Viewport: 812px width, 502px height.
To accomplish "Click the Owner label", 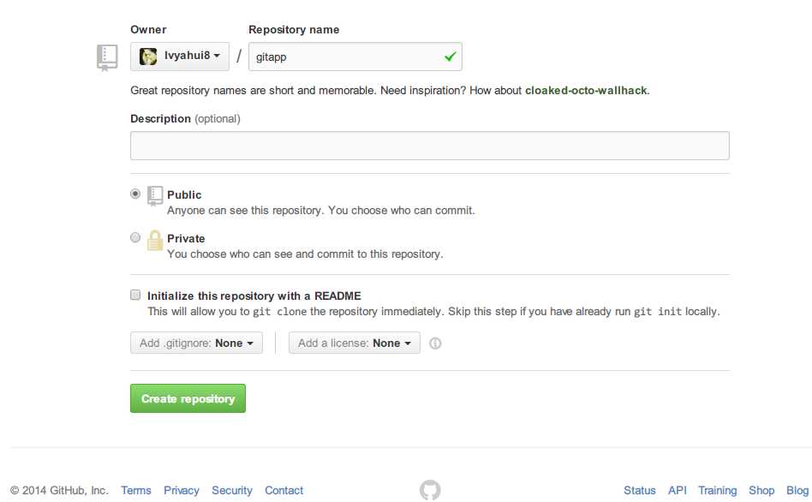I will pos(148,29).
